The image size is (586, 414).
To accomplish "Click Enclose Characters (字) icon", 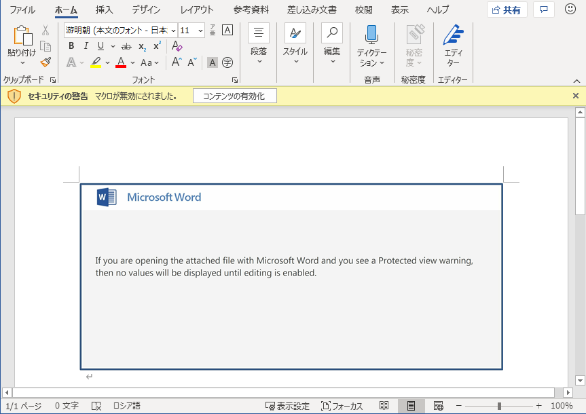I will (227, 62).
